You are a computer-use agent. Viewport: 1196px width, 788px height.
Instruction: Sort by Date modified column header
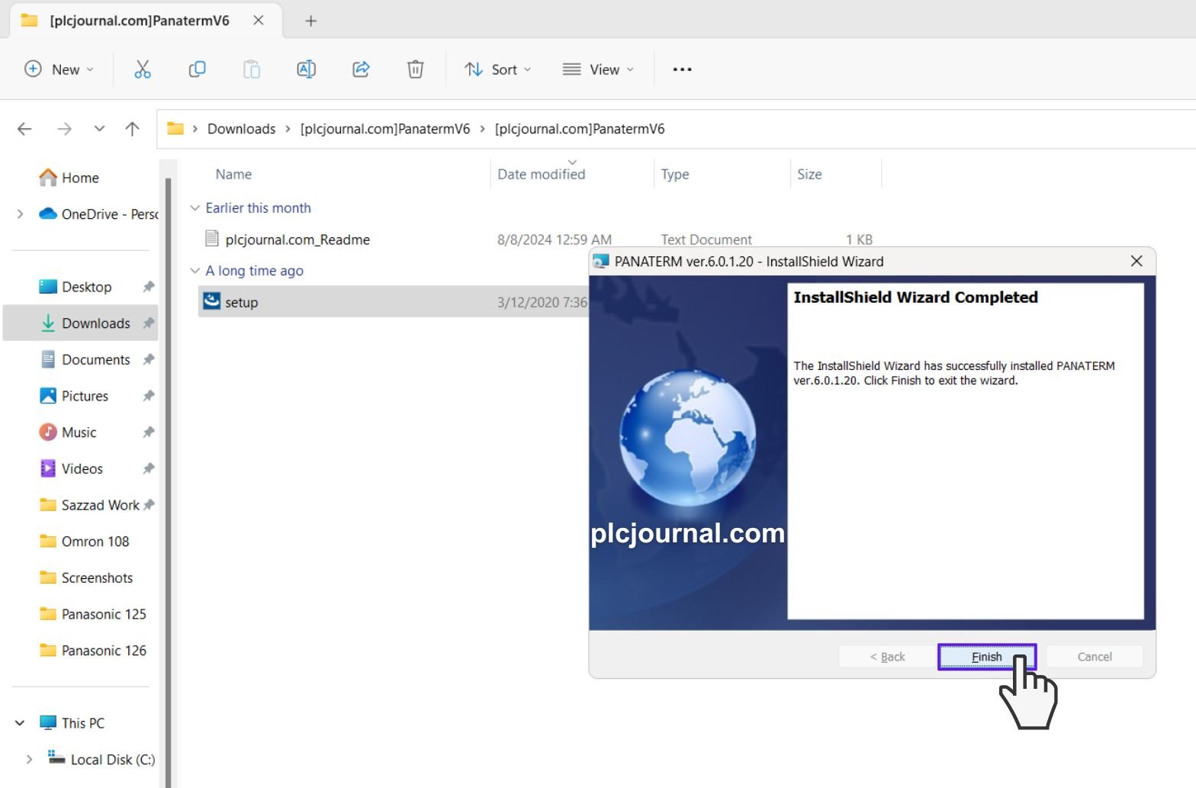coord(542,174)
